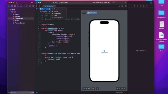
Task: Open the Debug navigator icon
Action: 27,6
